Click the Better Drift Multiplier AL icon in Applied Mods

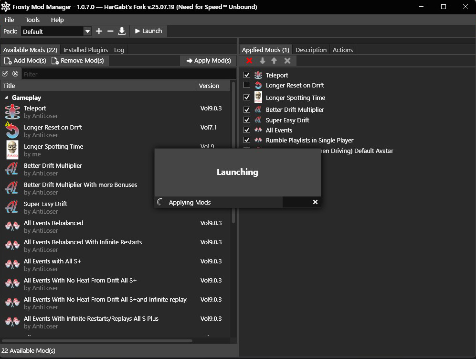coord(258,109)
